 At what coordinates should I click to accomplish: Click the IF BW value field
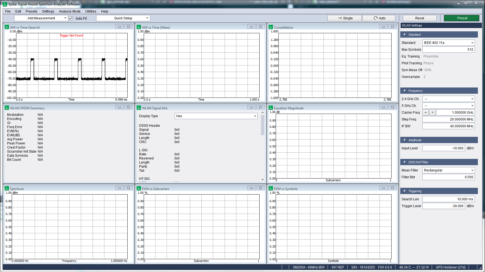click(x=448, y=126)
